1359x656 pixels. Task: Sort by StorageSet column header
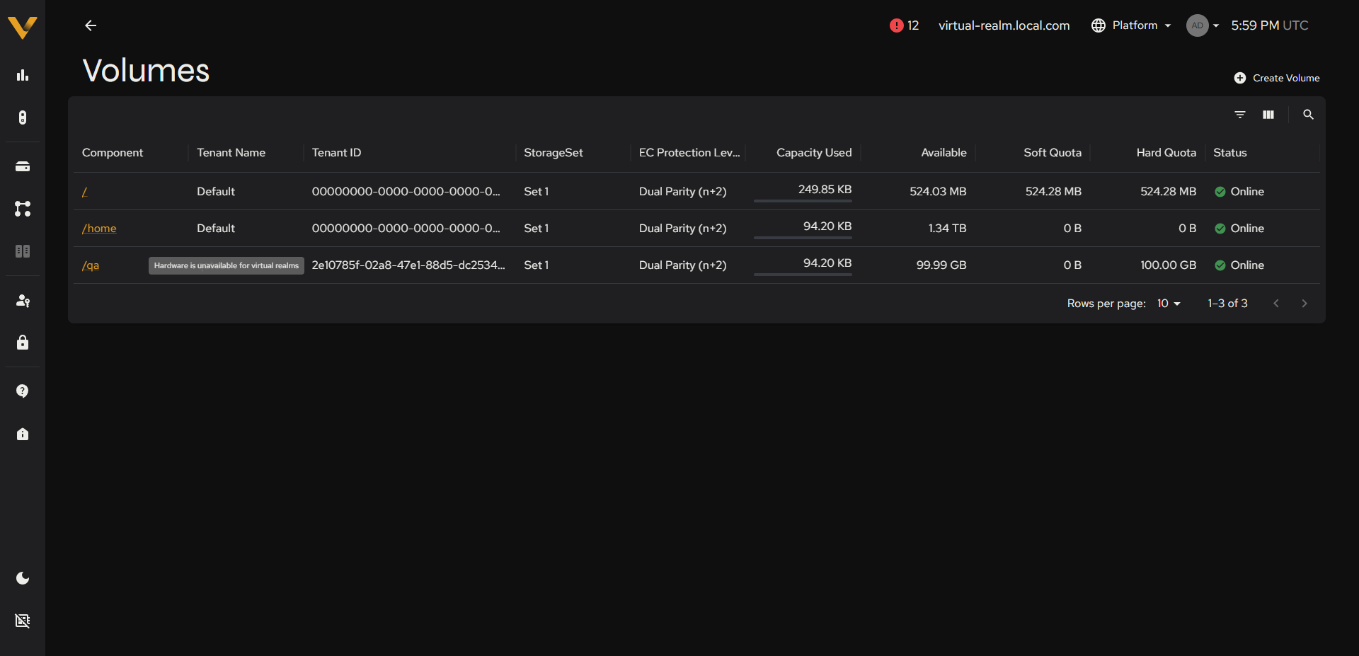coord(554,153)
